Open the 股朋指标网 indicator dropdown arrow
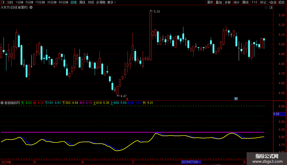 tap(2, 103)
